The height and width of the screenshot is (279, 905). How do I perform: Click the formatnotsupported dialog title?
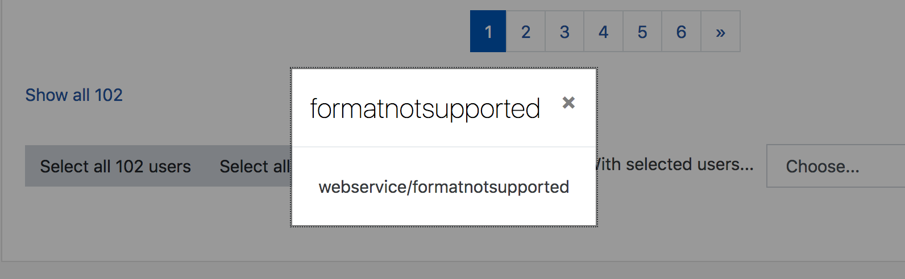(x=425, y=108)
